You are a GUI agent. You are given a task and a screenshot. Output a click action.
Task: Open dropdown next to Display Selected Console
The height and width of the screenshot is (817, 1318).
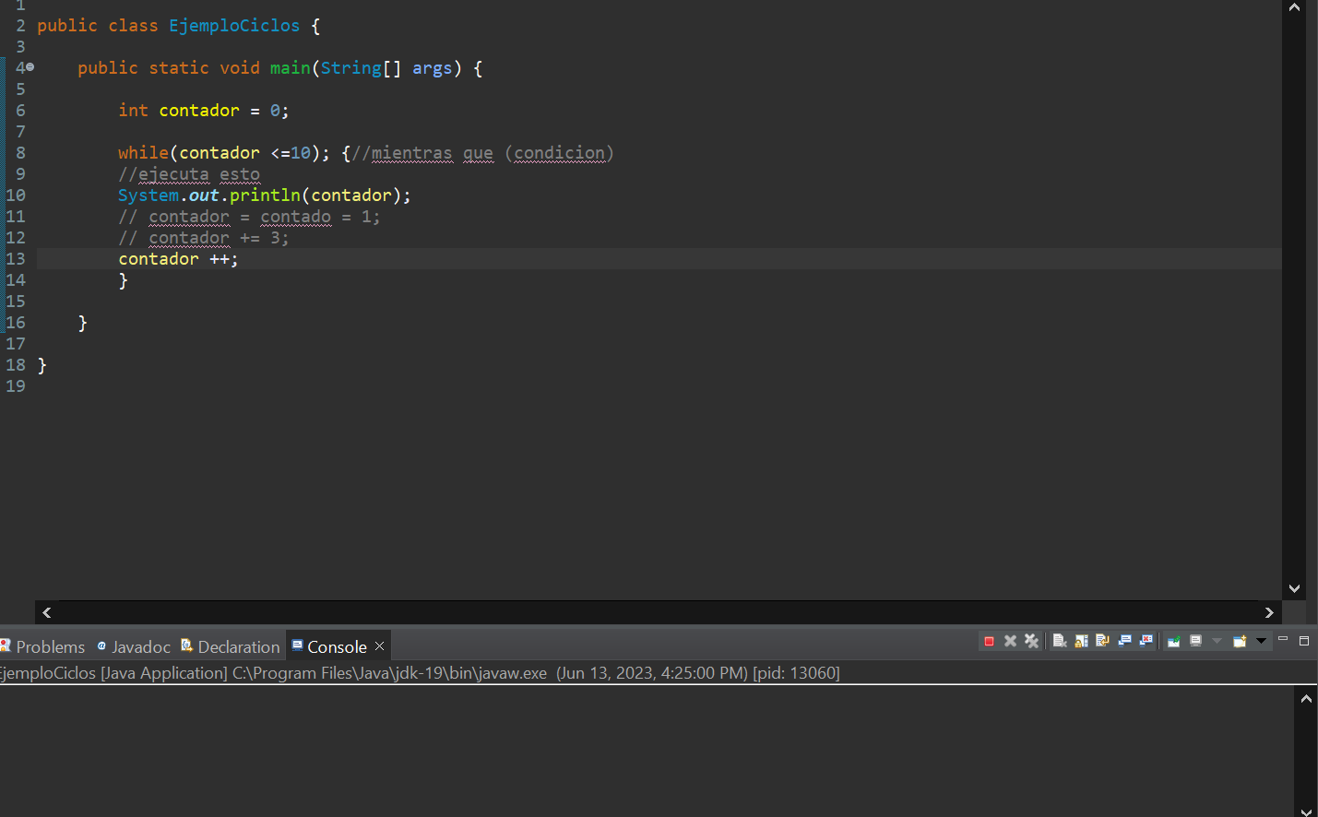pyautogui.click(x=1217, y=641)
